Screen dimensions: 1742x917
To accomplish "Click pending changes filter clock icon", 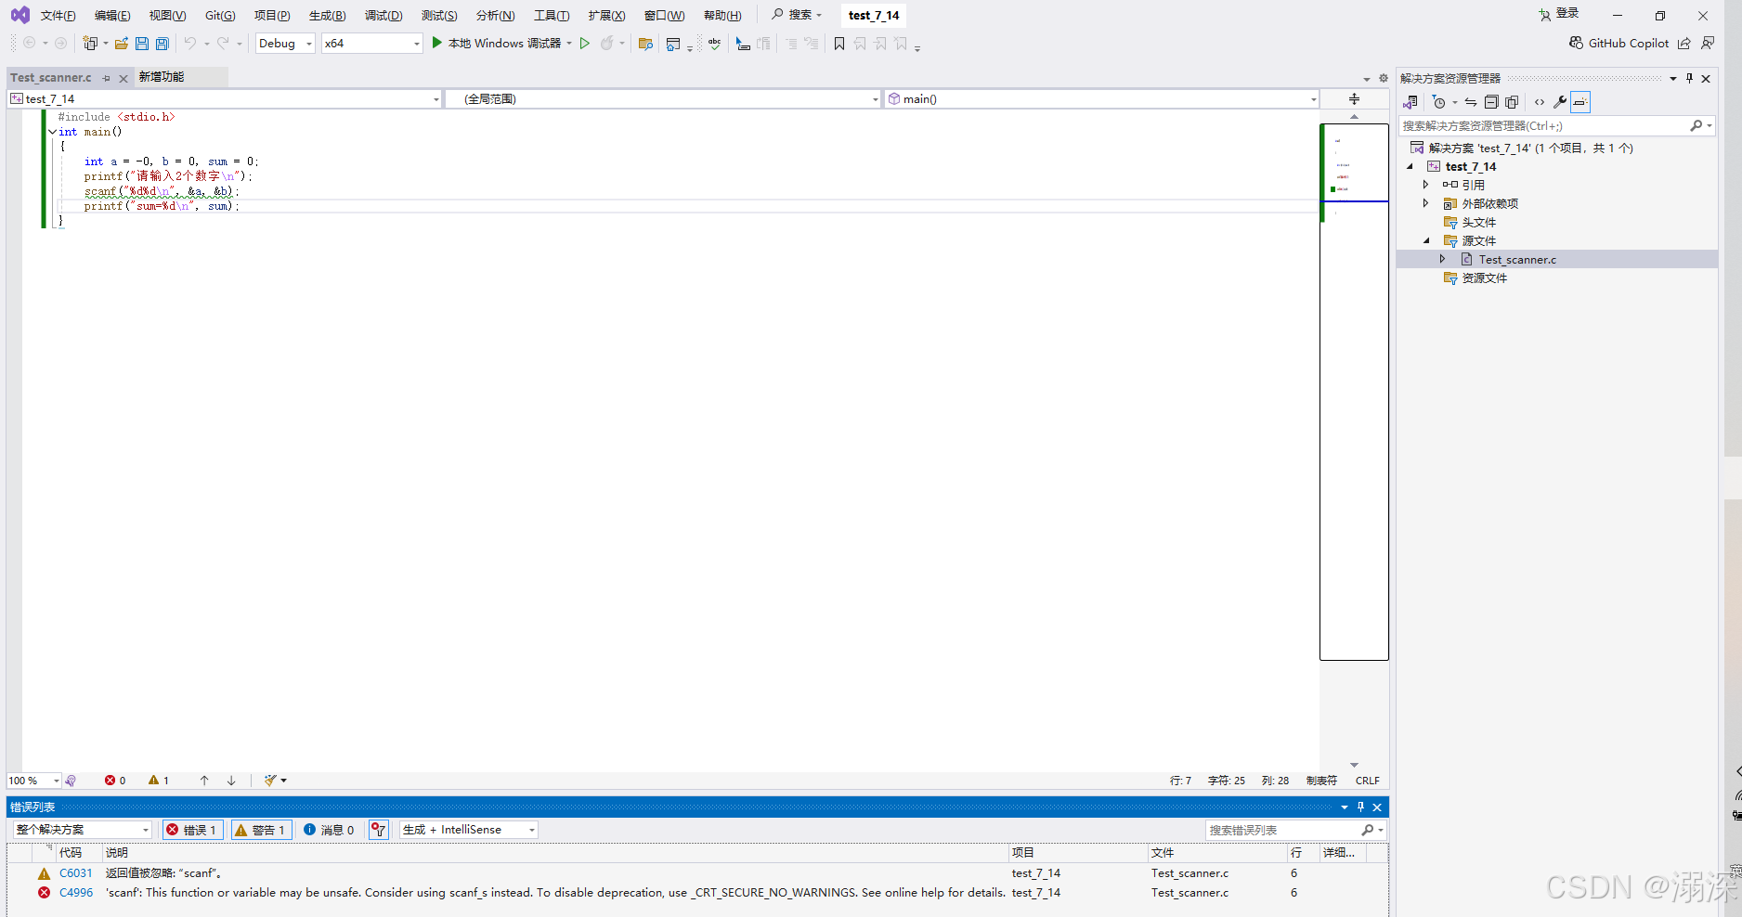I will click(1439, 102).
